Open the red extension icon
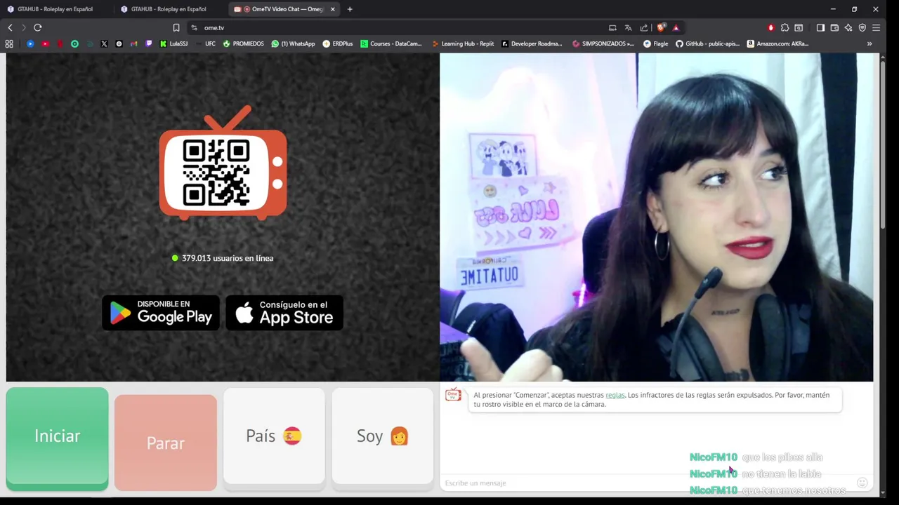The height and width of the screenshot is (505, 899). pos(770,27)
